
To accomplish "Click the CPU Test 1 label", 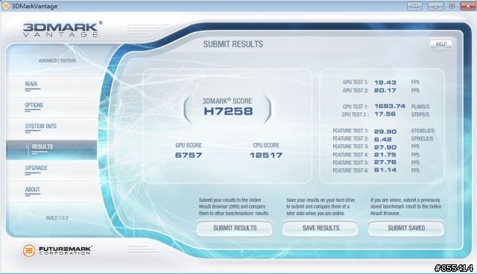I will click(x=356, y=106).
